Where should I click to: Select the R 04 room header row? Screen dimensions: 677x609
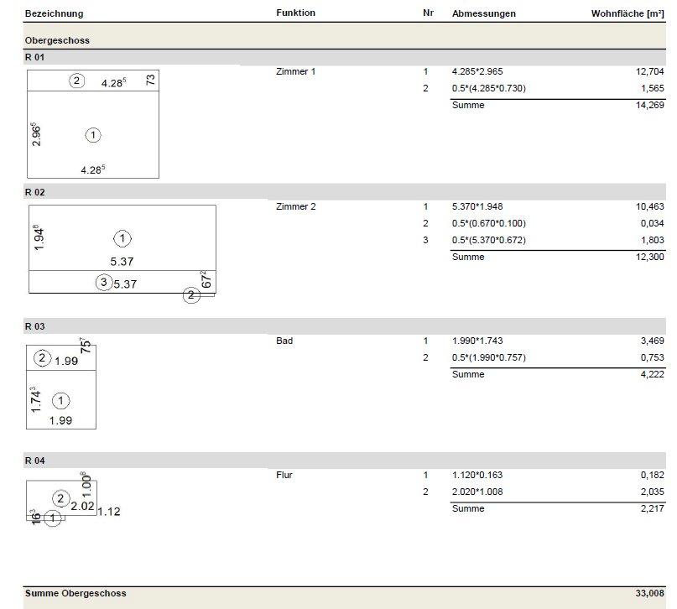[345, 461]
